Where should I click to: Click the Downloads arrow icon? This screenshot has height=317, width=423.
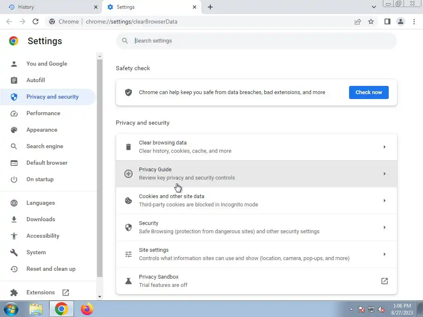[14, 220]
